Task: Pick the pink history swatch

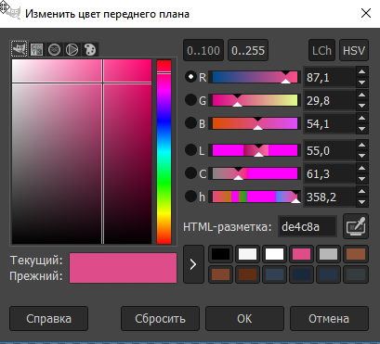Action: pyautogui.click(x=301, y=254)
